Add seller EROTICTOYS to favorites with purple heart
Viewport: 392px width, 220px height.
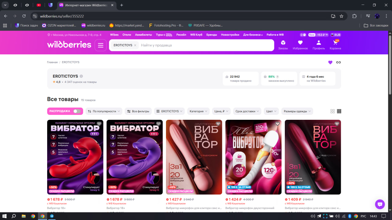coord(330,62)
